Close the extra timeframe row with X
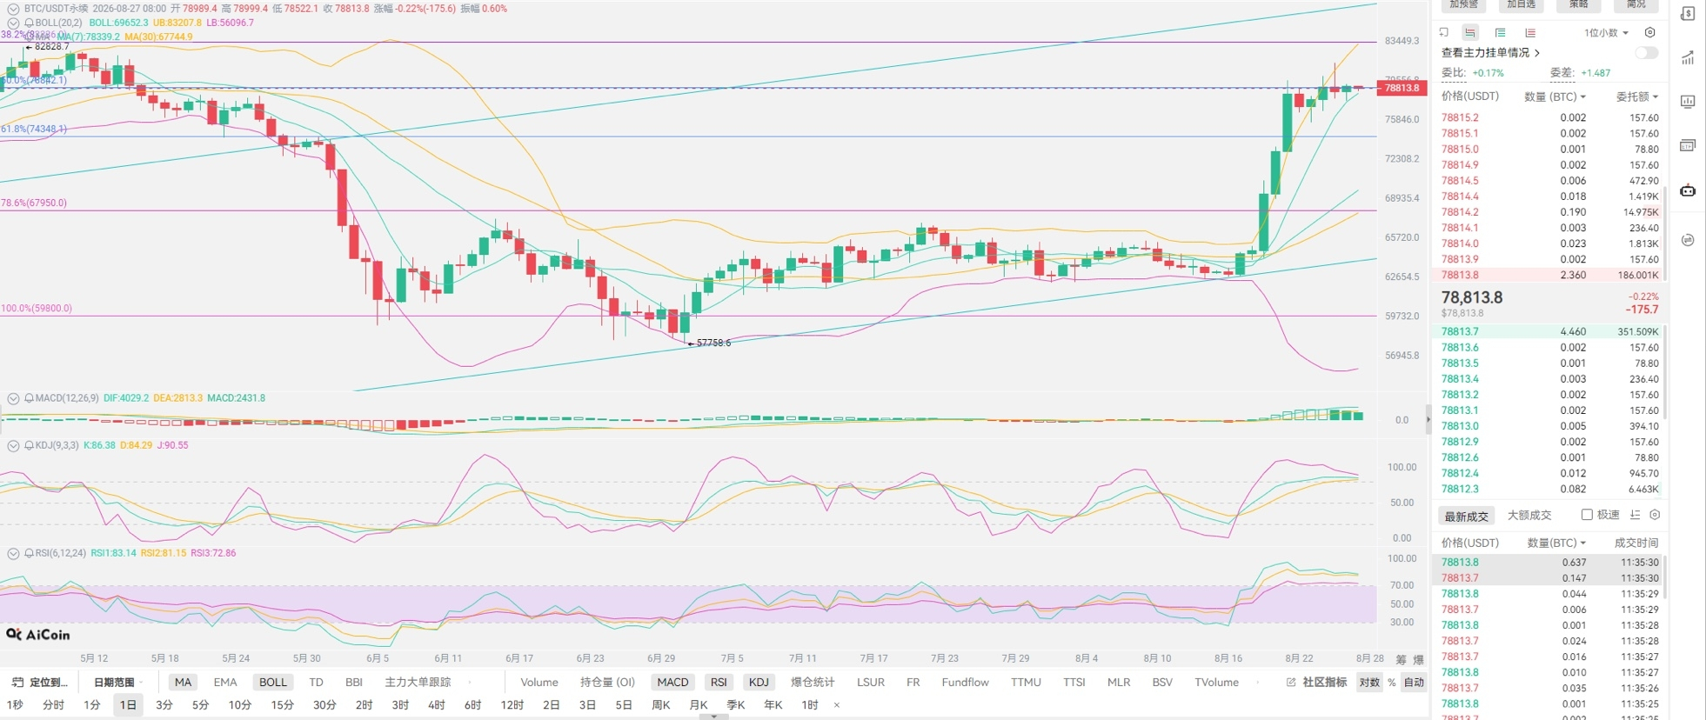Viewport: 1706px width, 720px height. (837, 705)
